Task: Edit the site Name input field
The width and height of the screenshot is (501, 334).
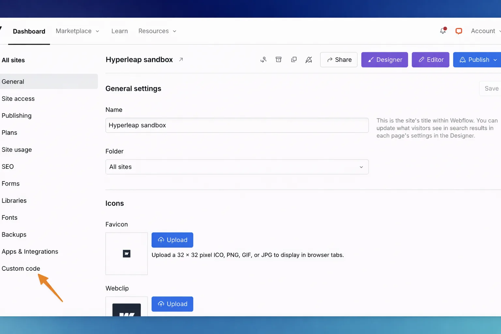Action: (x=237, y=125)
